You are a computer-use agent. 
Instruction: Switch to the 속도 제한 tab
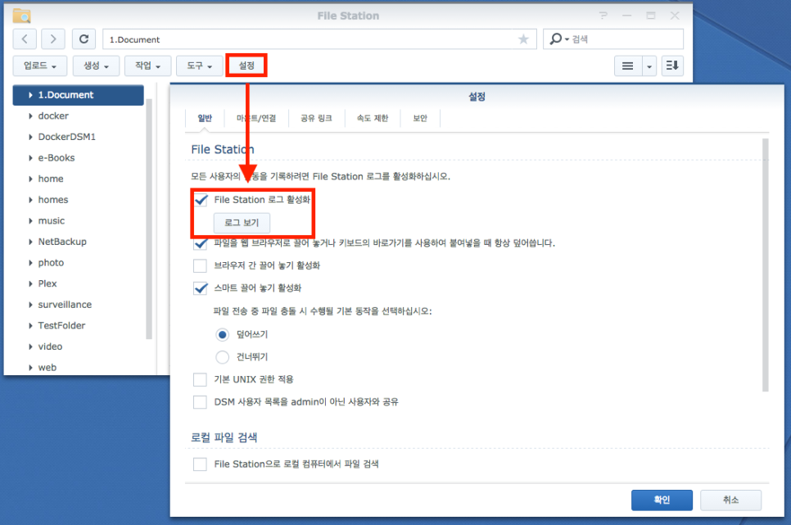click(373, 118)
